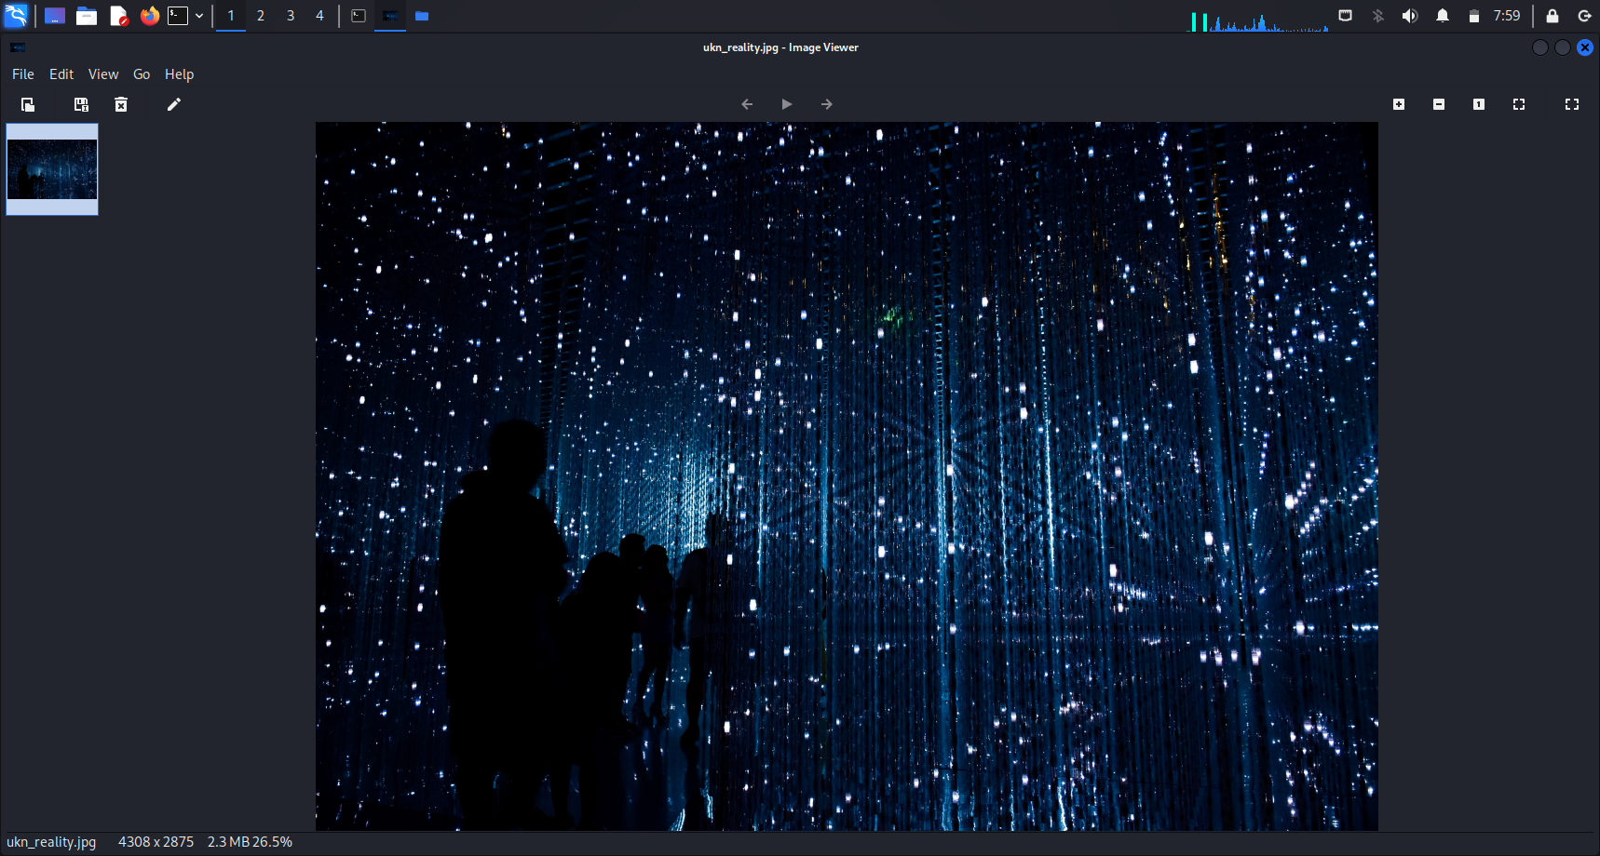Open the Help menu
The image size is (1600, 856).
pos(179,74)
